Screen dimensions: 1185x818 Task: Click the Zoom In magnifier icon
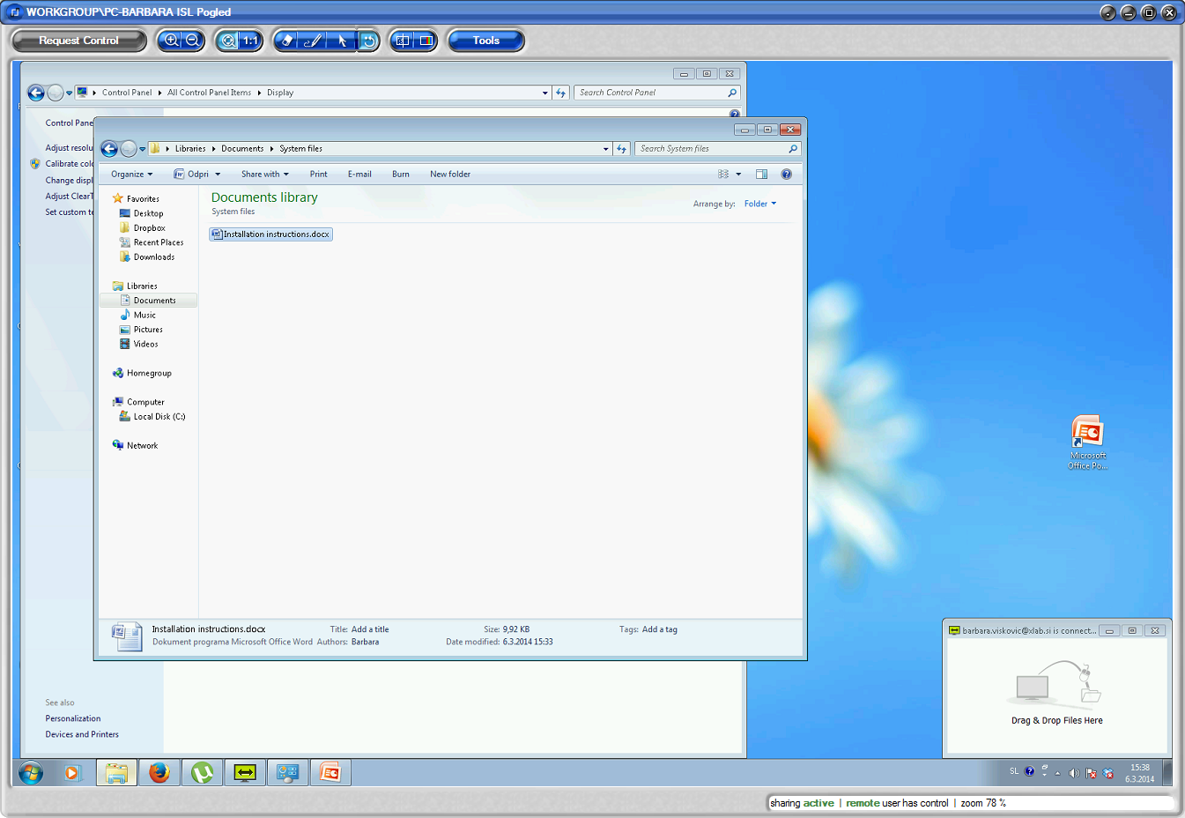click(170, 40)
